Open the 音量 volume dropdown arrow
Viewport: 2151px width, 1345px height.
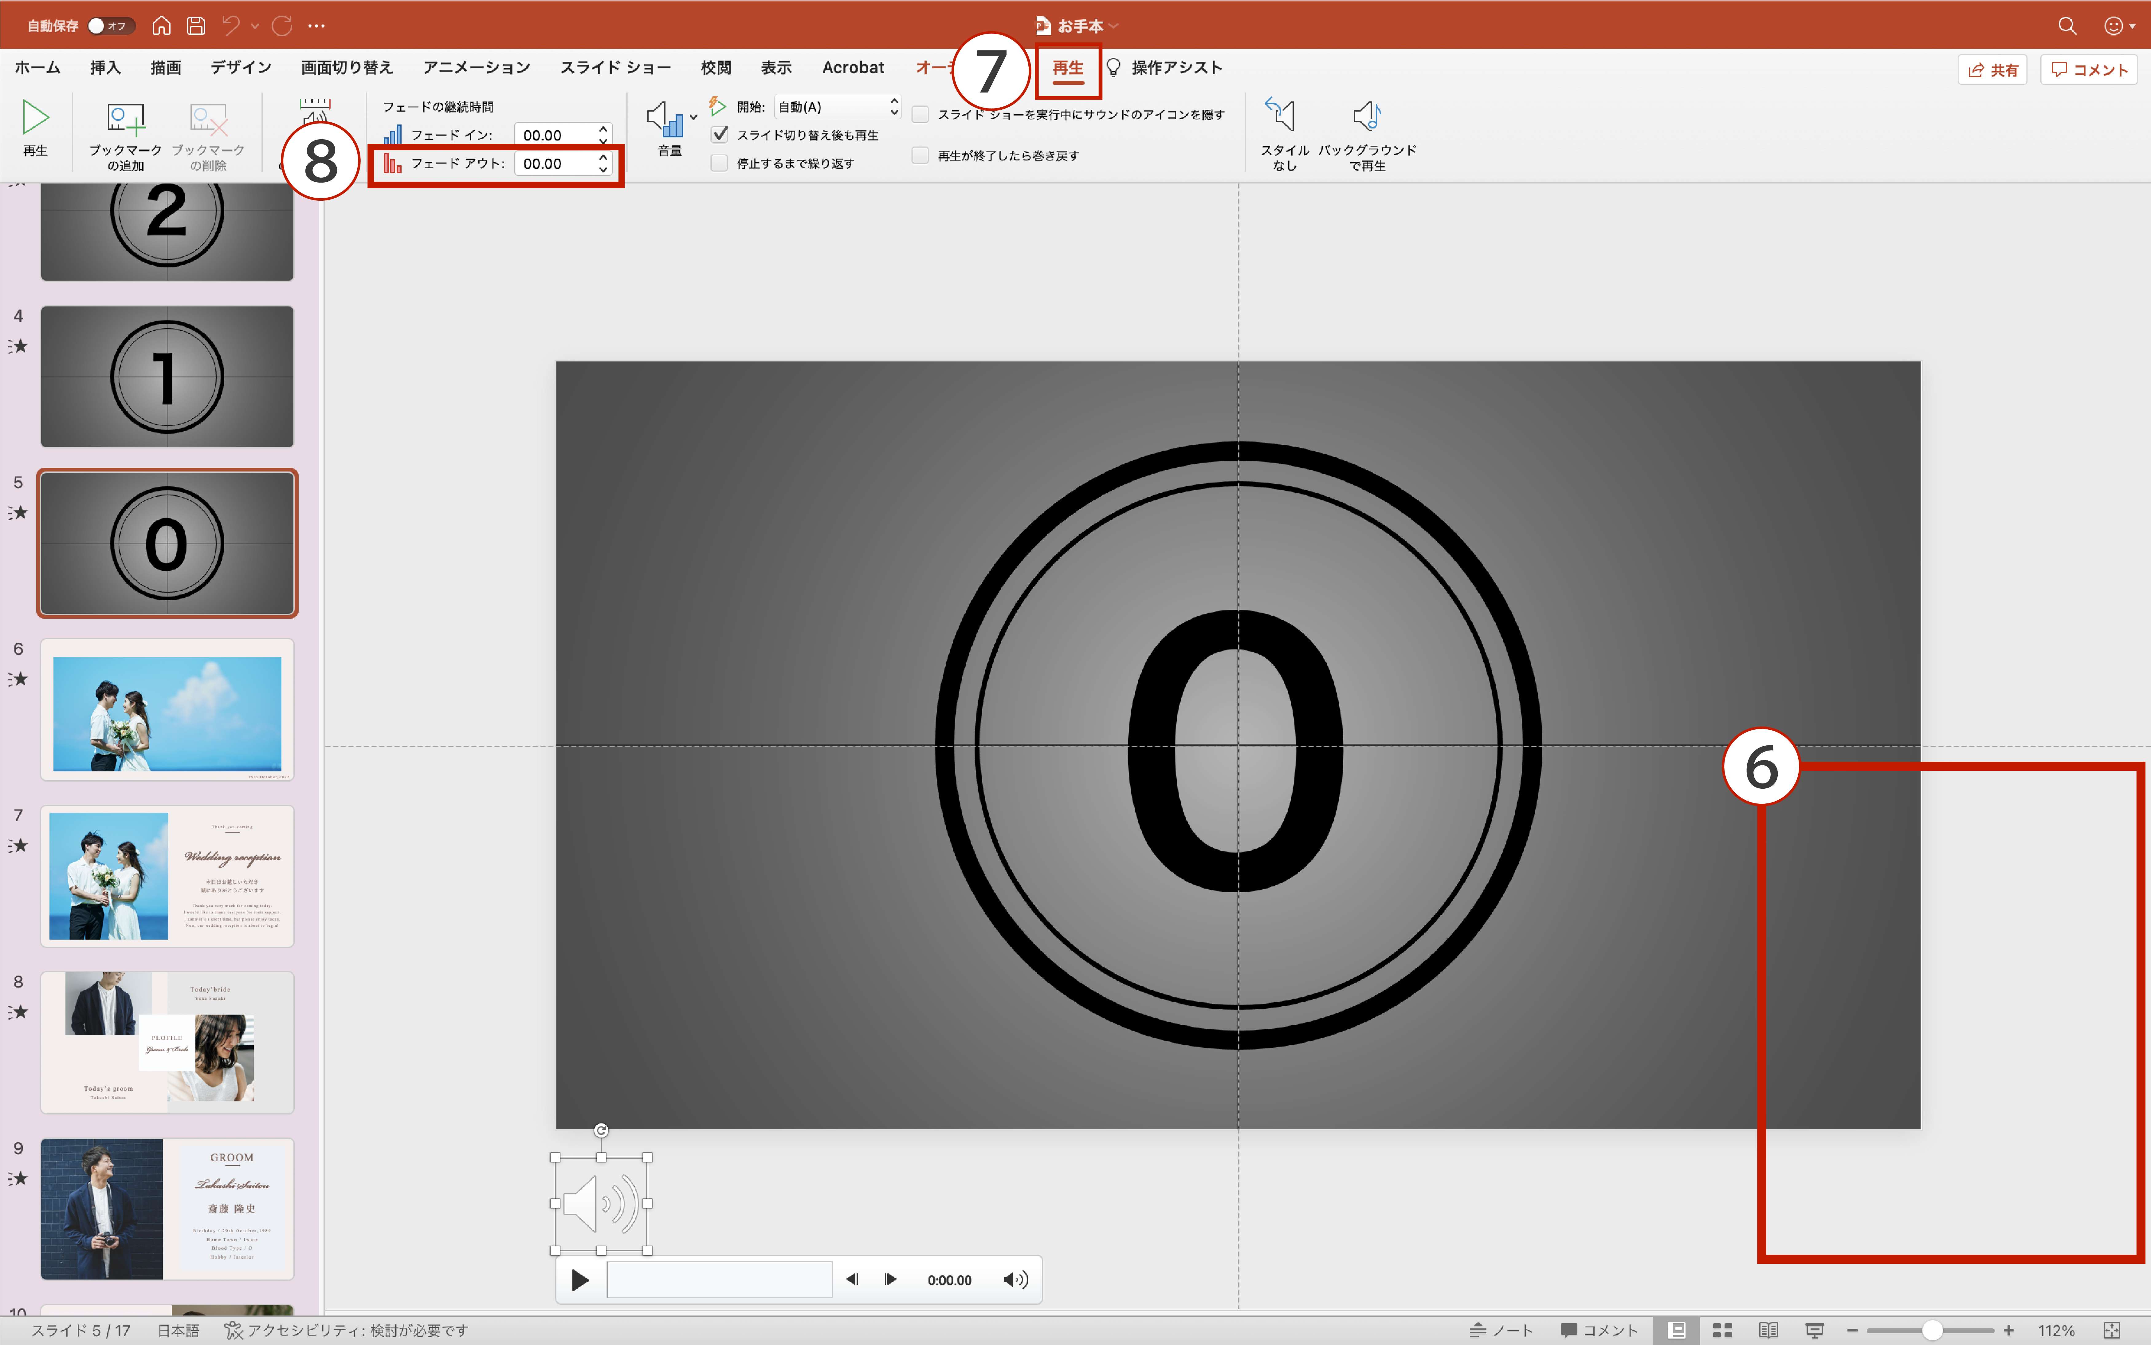click(693, 117)
